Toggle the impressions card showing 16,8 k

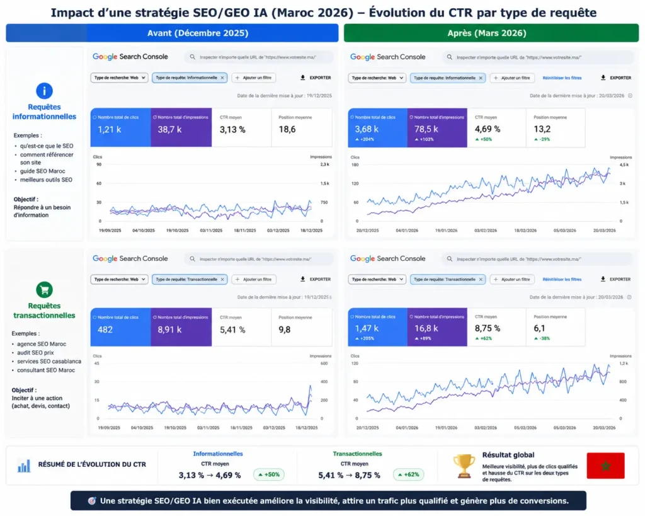437,327
